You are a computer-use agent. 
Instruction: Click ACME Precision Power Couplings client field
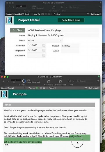(x=63, y=30)
